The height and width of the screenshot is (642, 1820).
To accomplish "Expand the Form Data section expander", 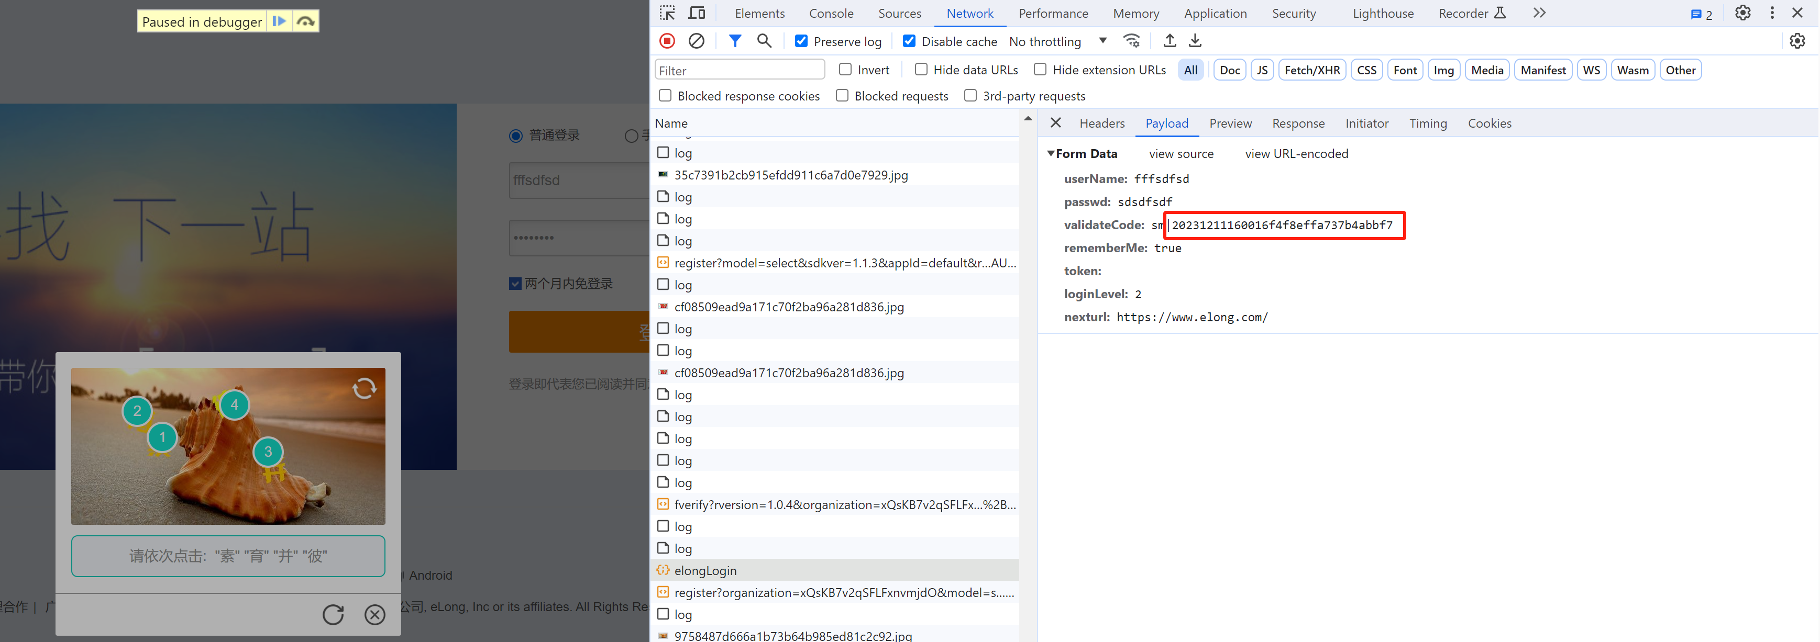I will [1053, 153].
